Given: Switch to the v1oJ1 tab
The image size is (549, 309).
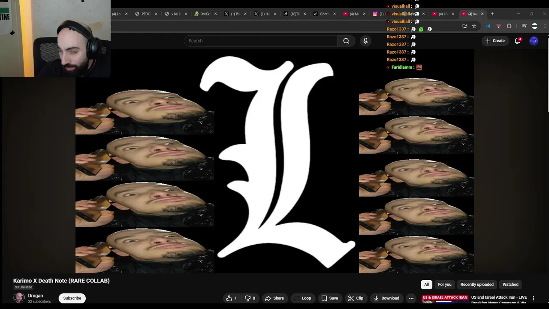Looking at the screenshot, I should (x=176, y=14).
